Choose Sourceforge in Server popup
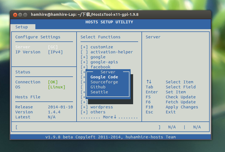The image size is (225, 152). point(104,82)
